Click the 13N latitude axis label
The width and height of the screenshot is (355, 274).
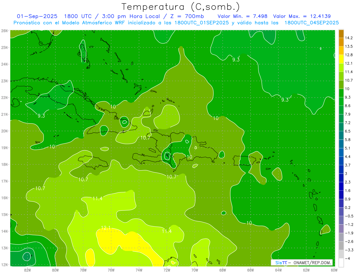pos(4,248)
